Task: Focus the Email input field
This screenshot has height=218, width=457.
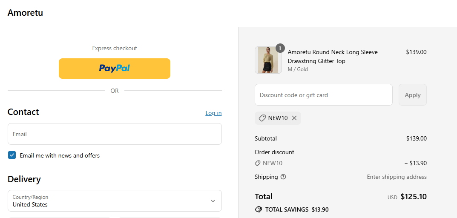Action: [115, 134]
